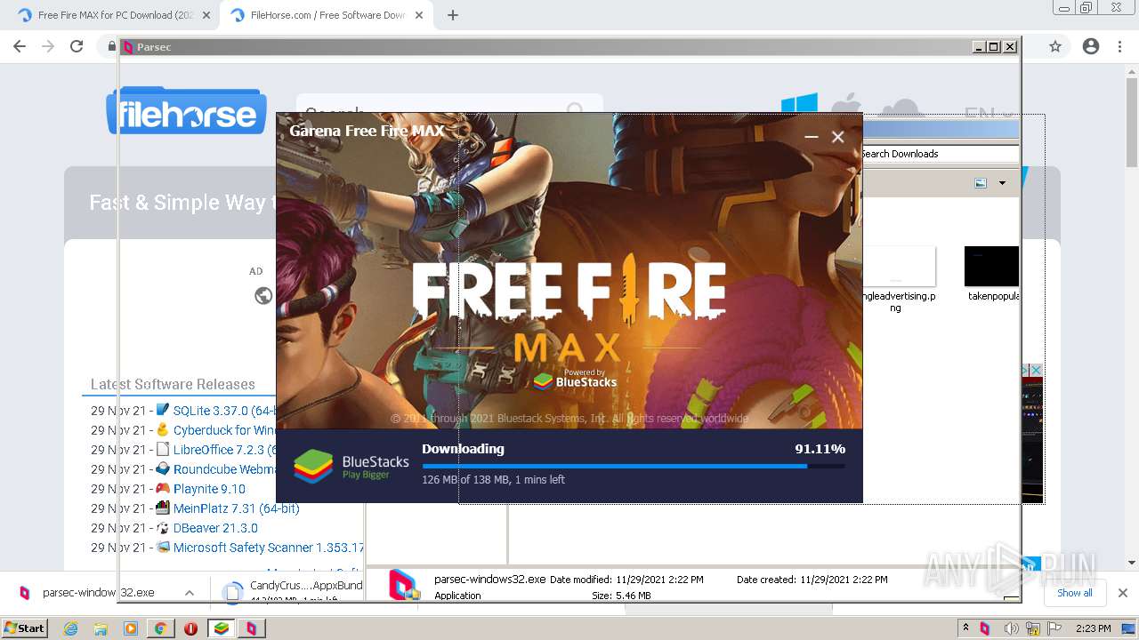Click the BlueStacks download progress bar
Screen dimensions: 1139x640
click(x=634, y=466)
